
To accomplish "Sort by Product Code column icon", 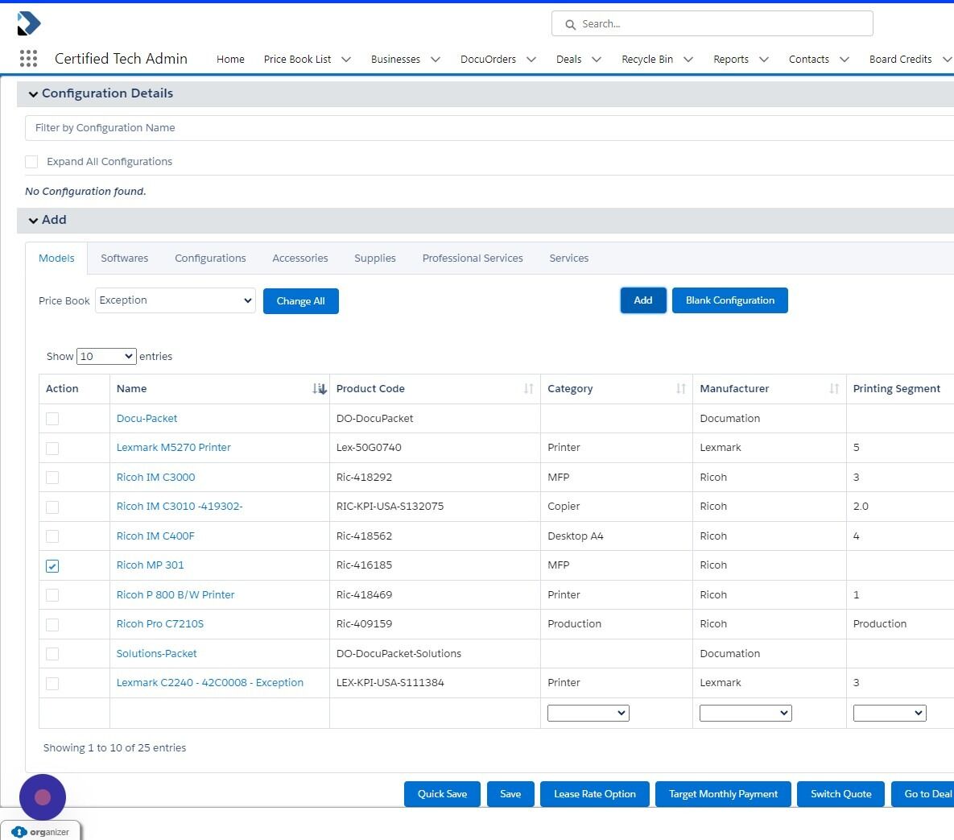I will [x=528, y=388].
